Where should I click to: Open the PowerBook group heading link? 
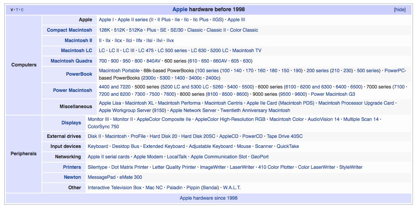[79, 74]
